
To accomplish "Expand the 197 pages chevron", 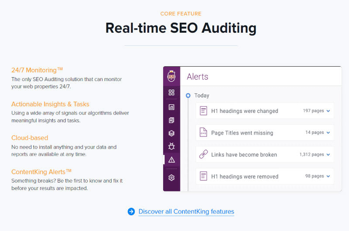I will click(x=328, y=111).
